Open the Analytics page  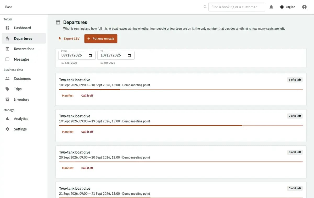coord(24,119)
